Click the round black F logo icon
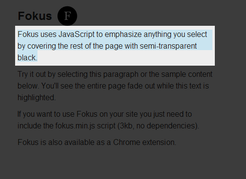 click(67, 16)
